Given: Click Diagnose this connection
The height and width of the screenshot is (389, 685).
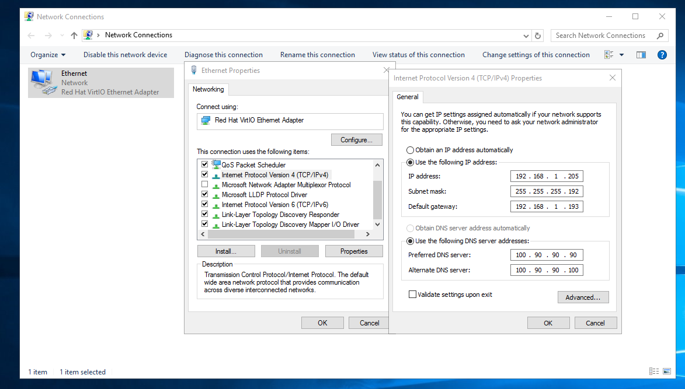Looking at the screenshot, I should pyautogui.click(x=223, y=54).
